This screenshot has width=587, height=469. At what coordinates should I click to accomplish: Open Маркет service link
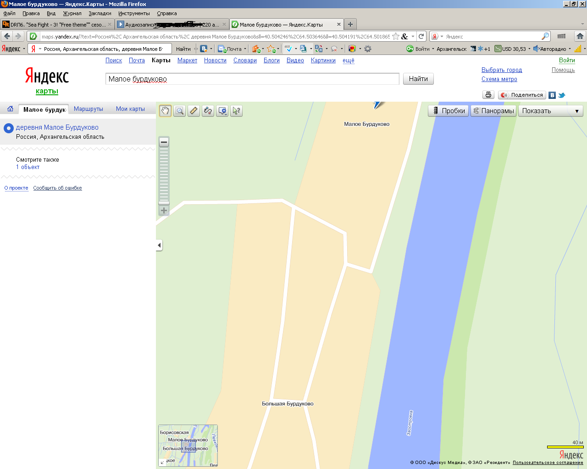click(x=187, y=60)
